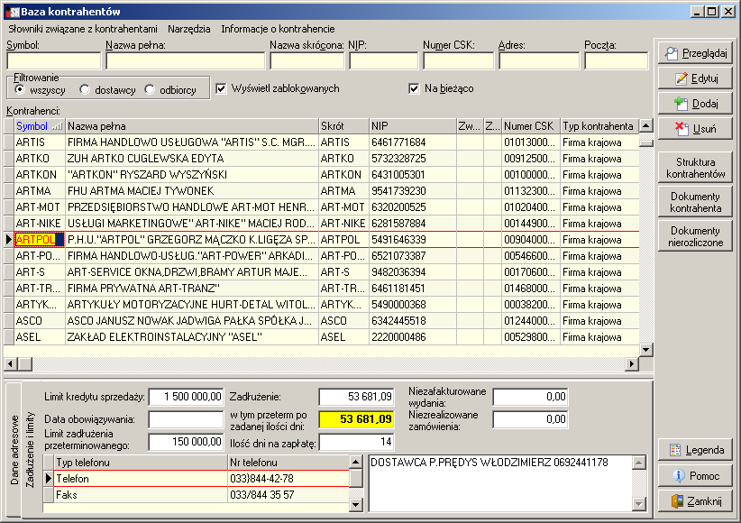This screenshot has width=741, height=523.
Task: Select row ZUH ARTKO CUGLEWSKA EDYTA
Action: pyautogui.click(x=321, y=159)
